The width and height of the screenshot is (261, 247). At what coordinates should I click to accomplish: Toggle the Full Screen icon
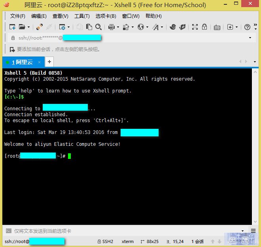pos(195,27)
